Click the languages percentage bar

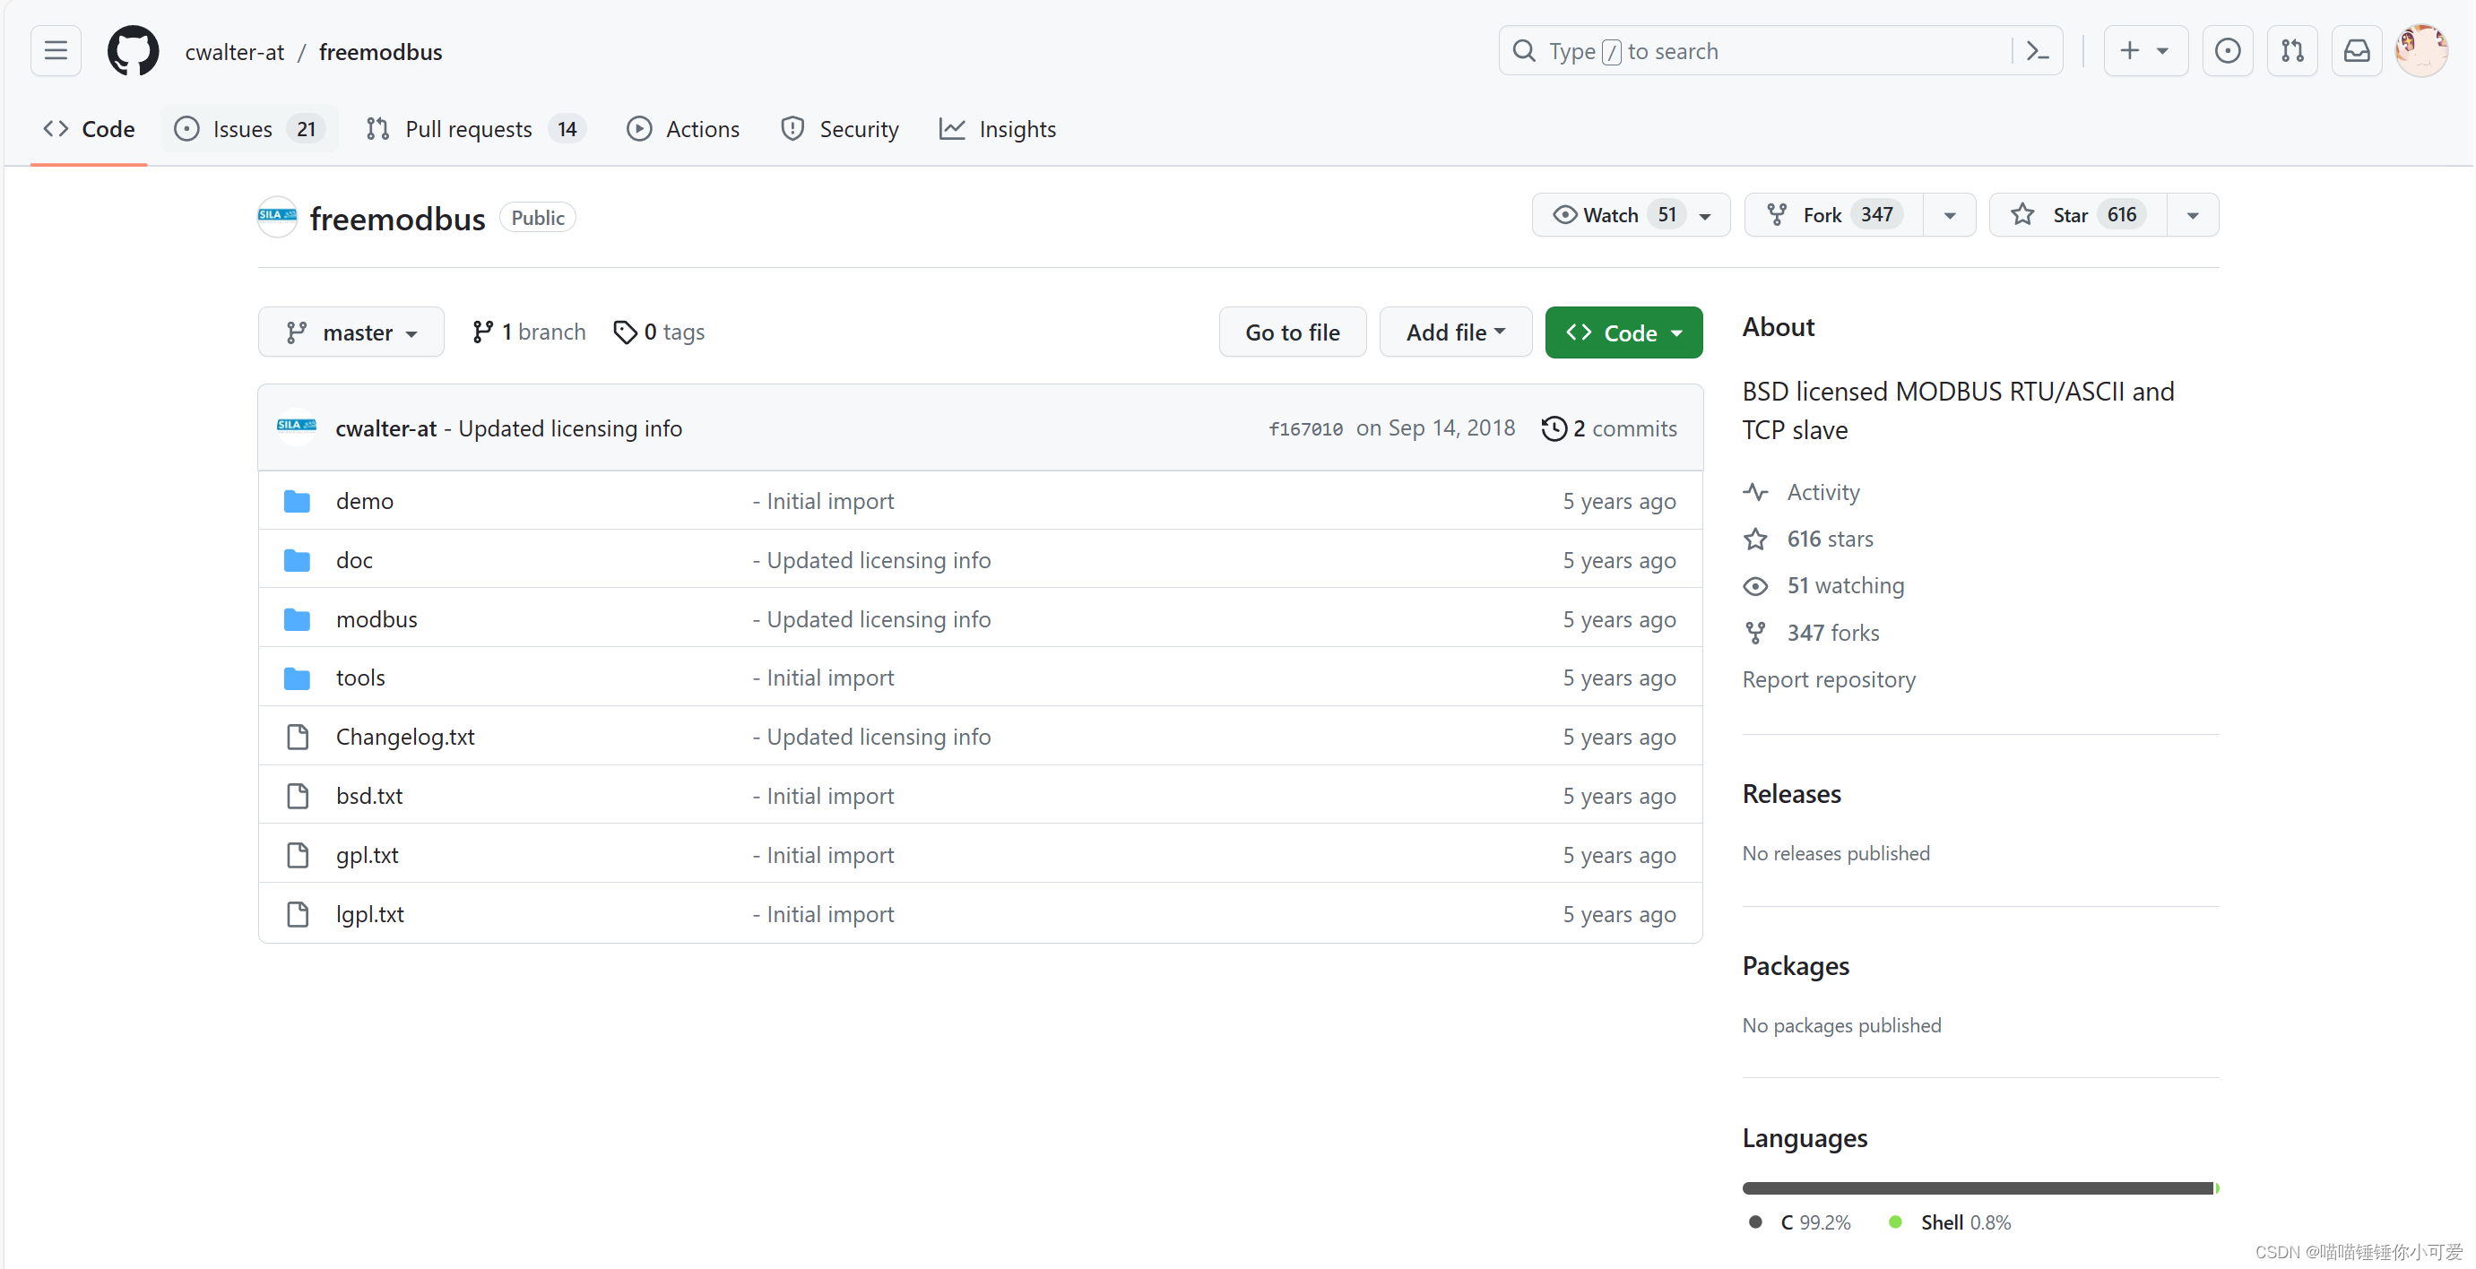(x=1978, y=1188)
